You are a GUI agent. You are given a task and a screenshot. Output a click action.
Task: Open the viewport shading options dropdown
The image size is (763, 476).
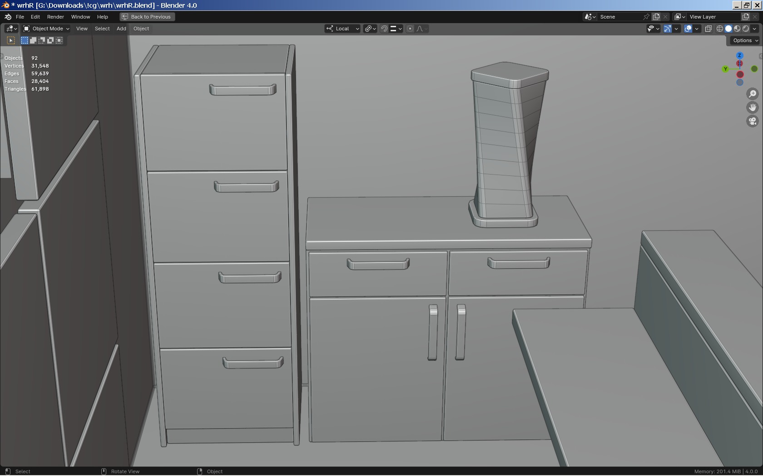(755, 29)
